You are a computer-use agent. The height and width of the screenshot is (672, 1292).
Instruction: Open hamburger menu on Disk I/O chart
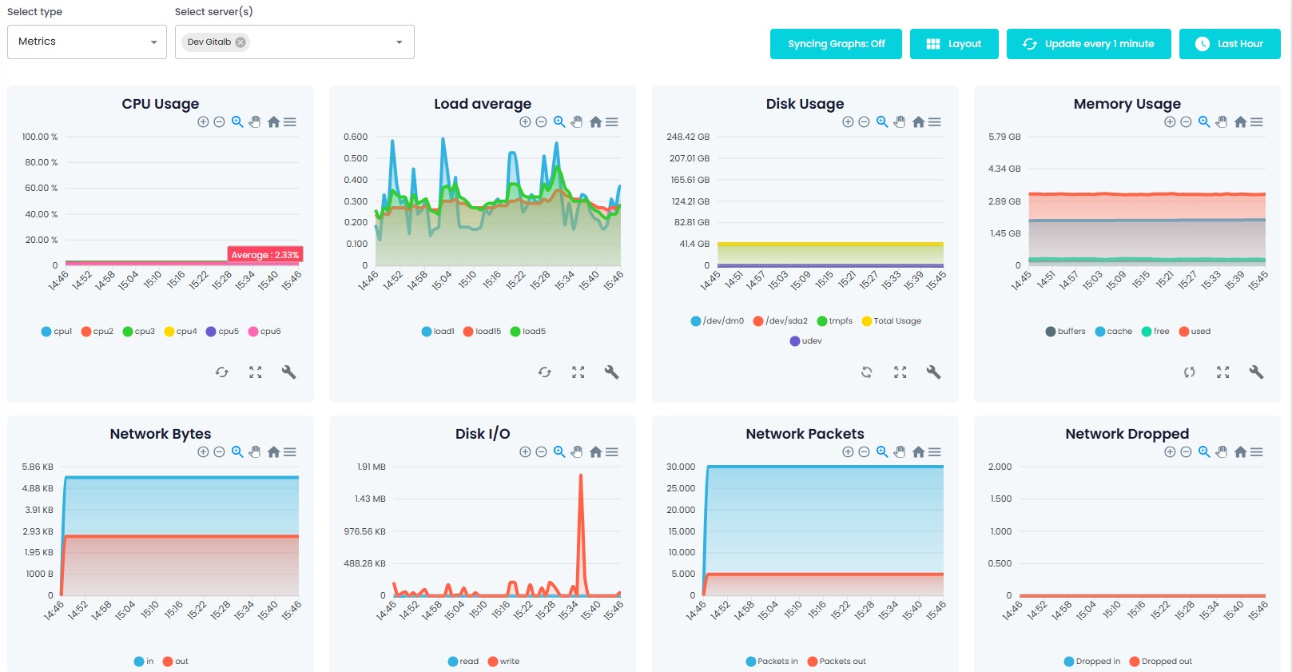pos(612,452)
